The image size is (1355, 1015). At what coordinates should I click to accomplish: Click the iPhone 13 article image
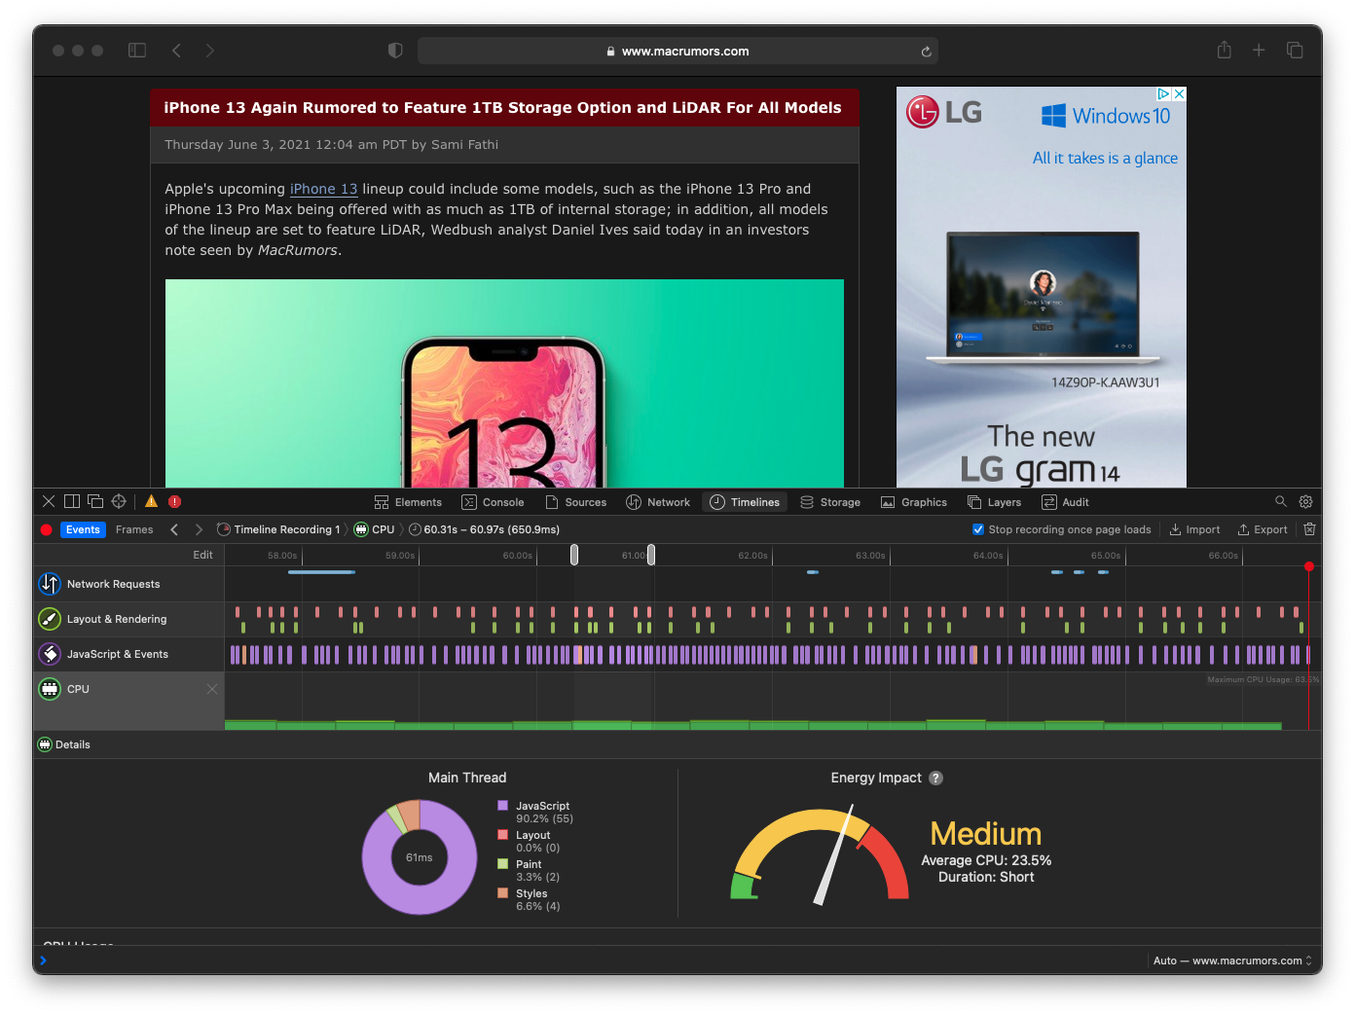point(504,383)
